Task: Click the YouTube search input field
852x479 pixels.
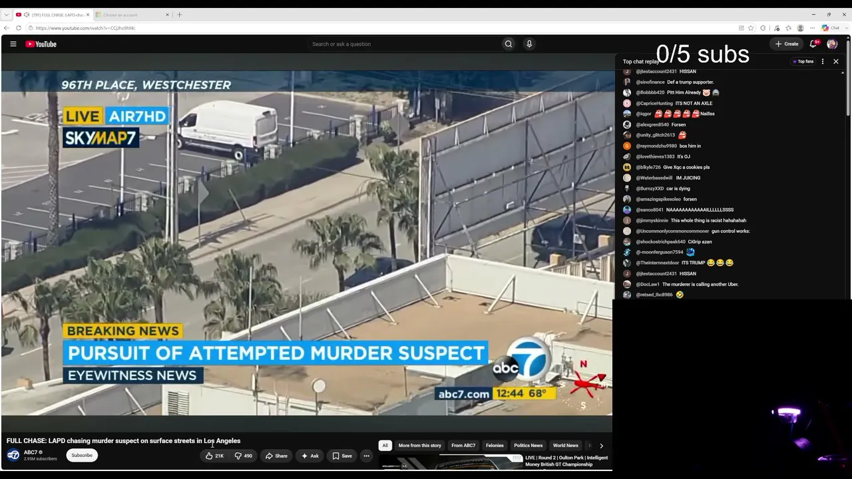Action: (405, 44)
